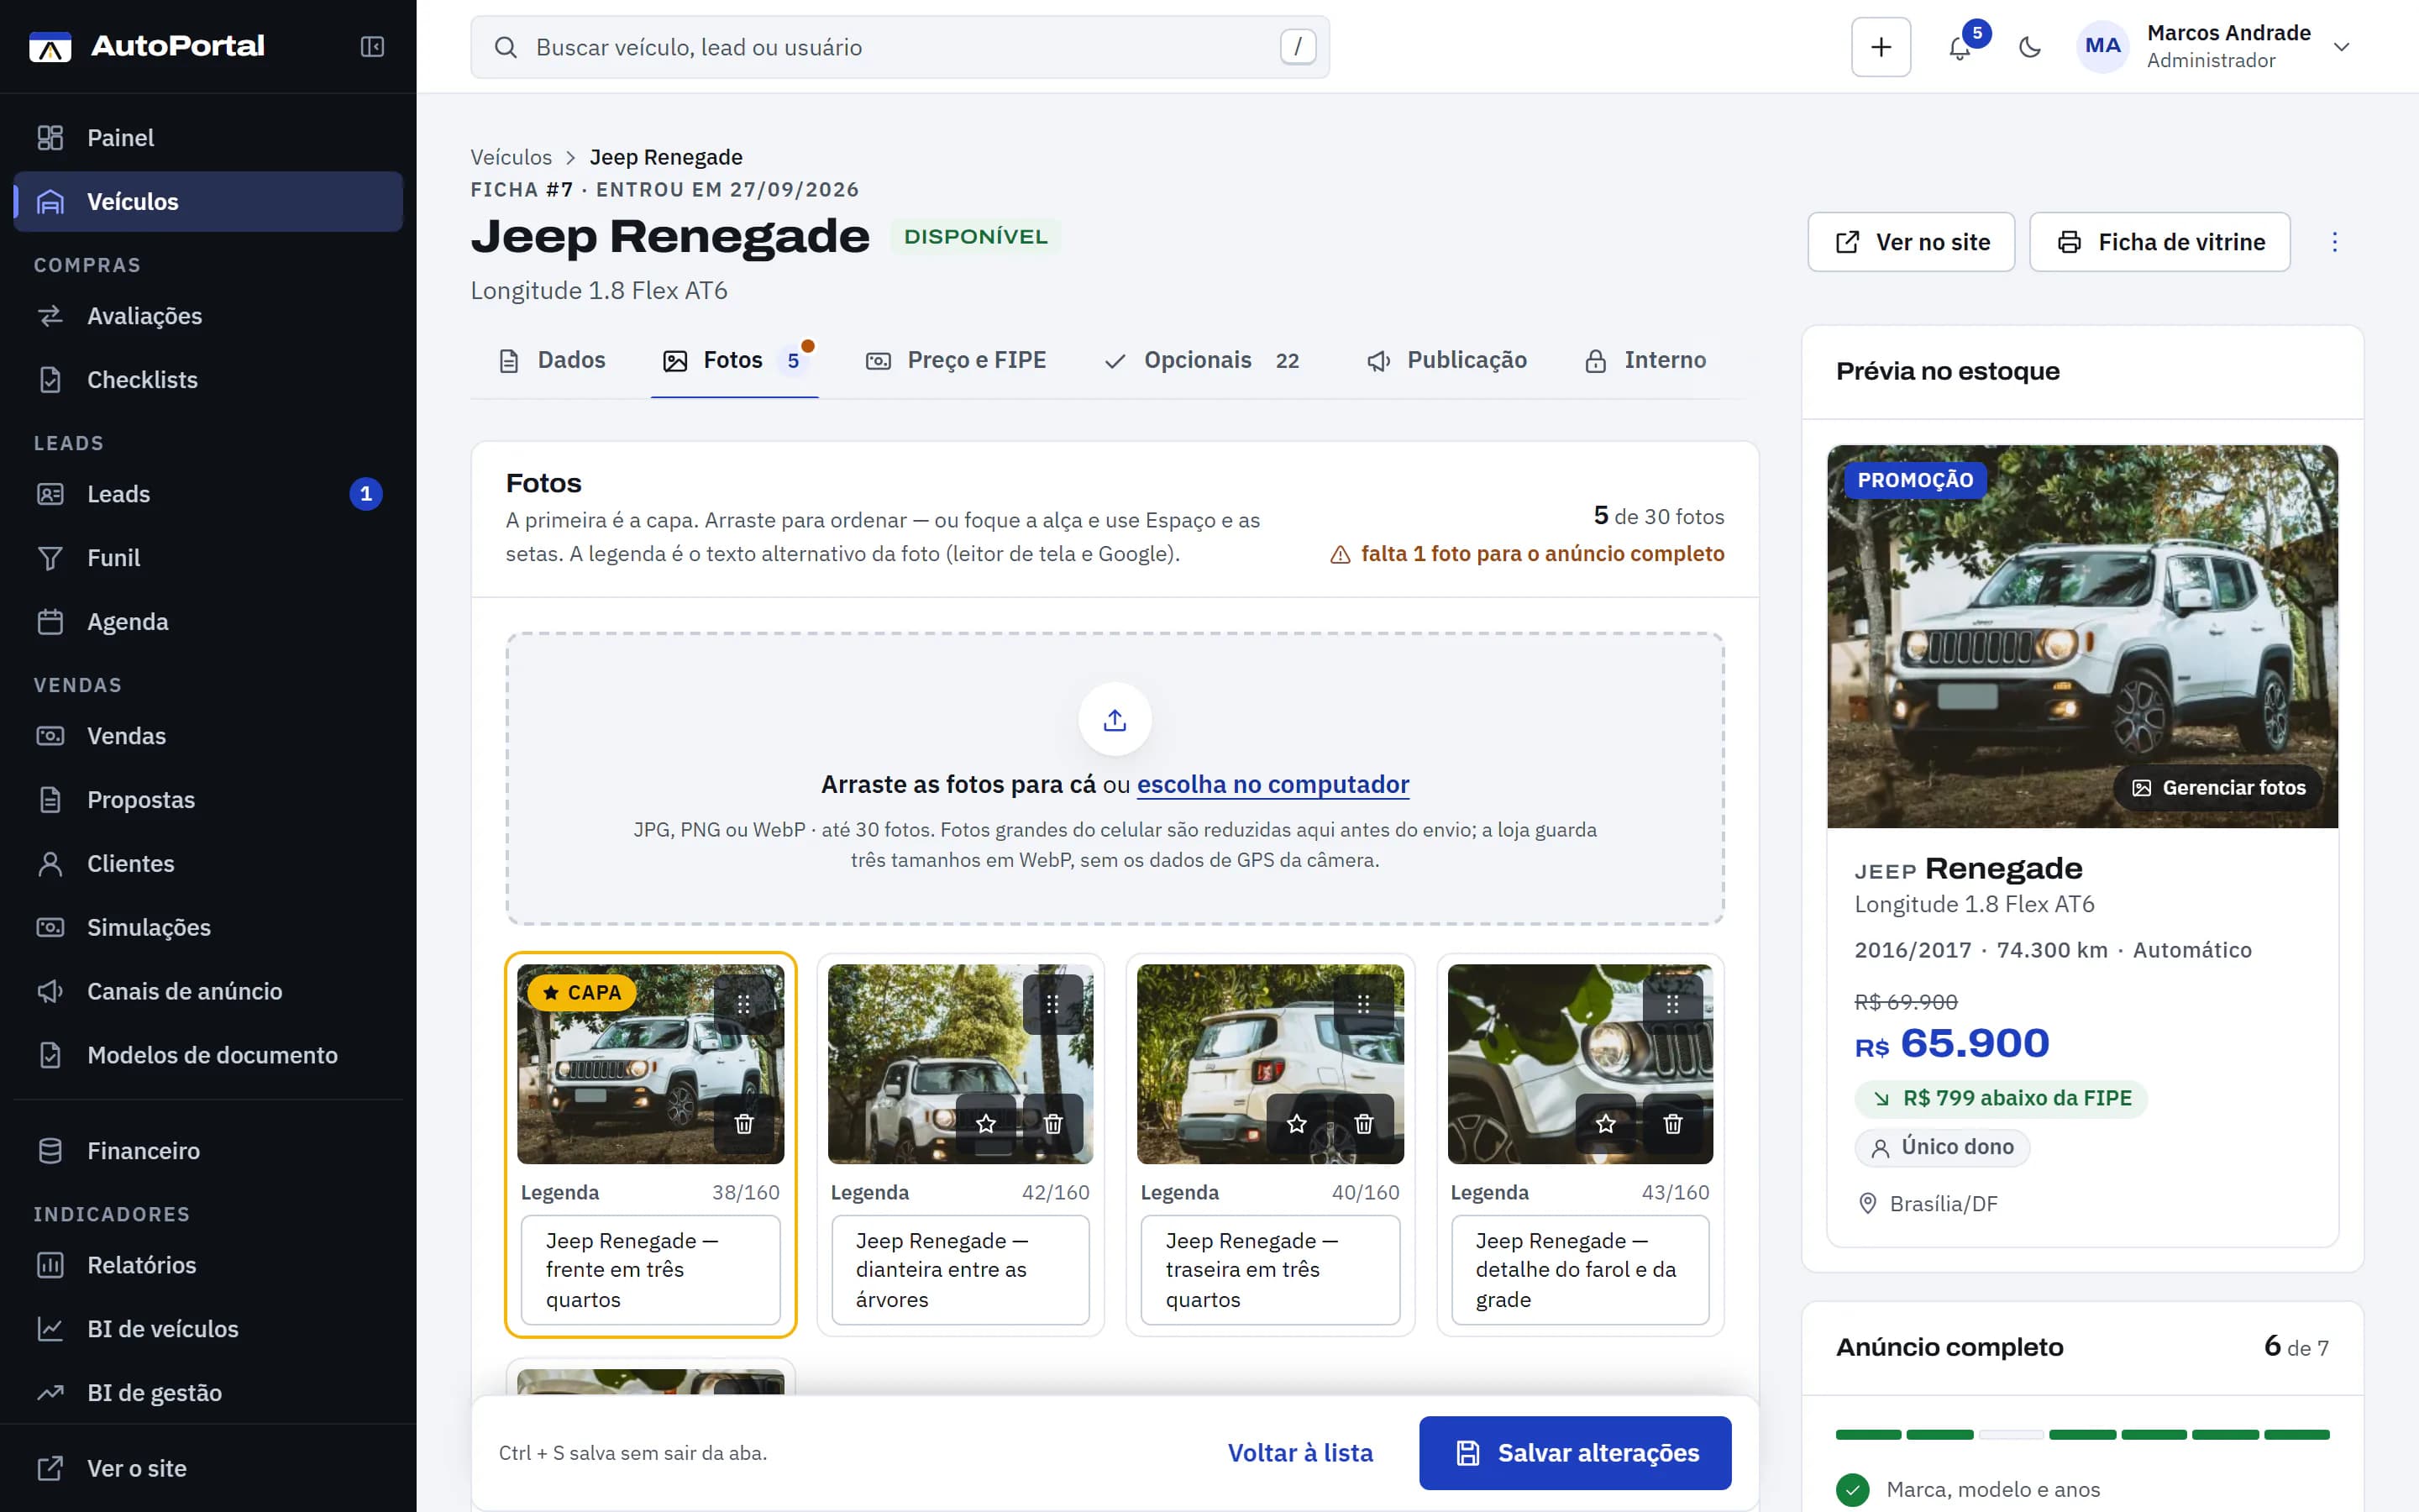The image size is (2419, 1512).
Task: Open Painel in the sidebar
Action: click(x=208, y=138)
